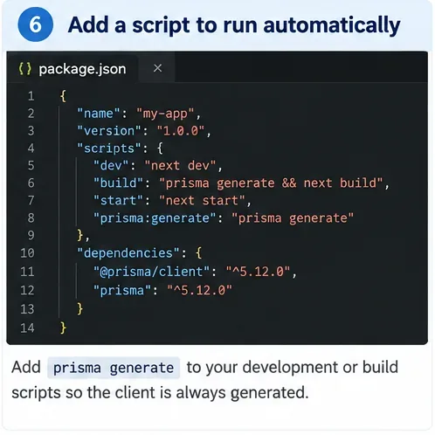Click the "prisma" dependency key on line 12
This screenshot has height=435, width=435.
122,291
